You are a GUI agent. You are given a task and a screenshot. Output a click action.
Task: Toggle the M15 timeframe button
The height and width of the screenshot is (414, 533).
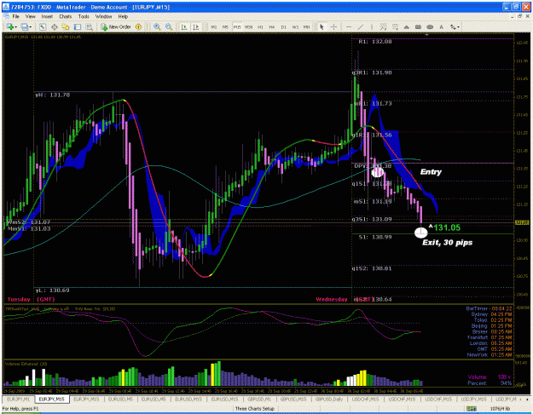[x=236, y=26]
